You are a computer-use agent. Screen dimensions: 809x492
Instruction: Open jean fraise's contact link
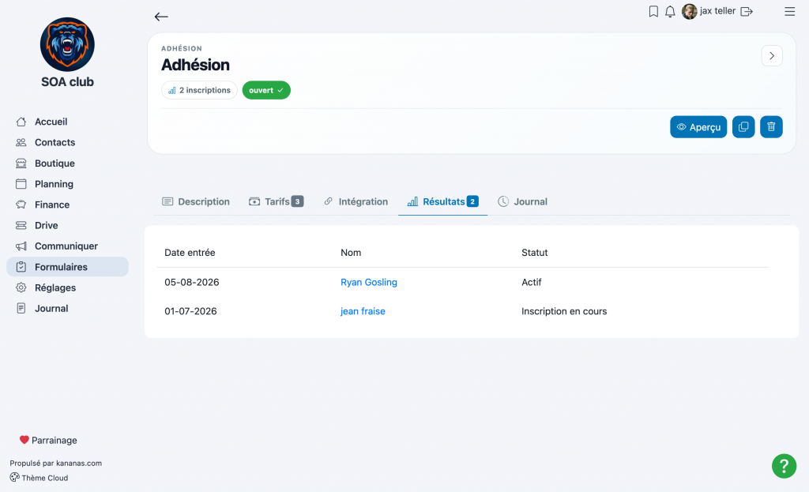click(363, 311)
